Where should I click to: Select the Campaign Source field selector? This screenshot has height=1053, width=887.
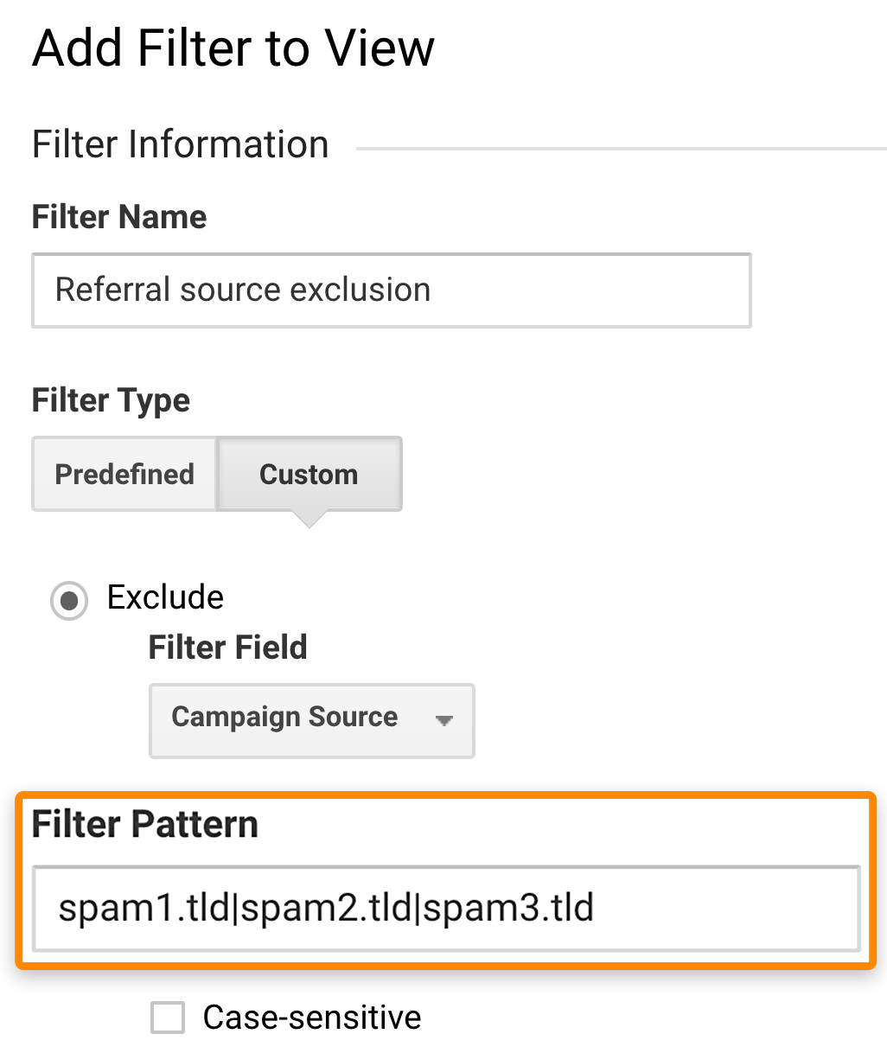(x=311, y=721)
